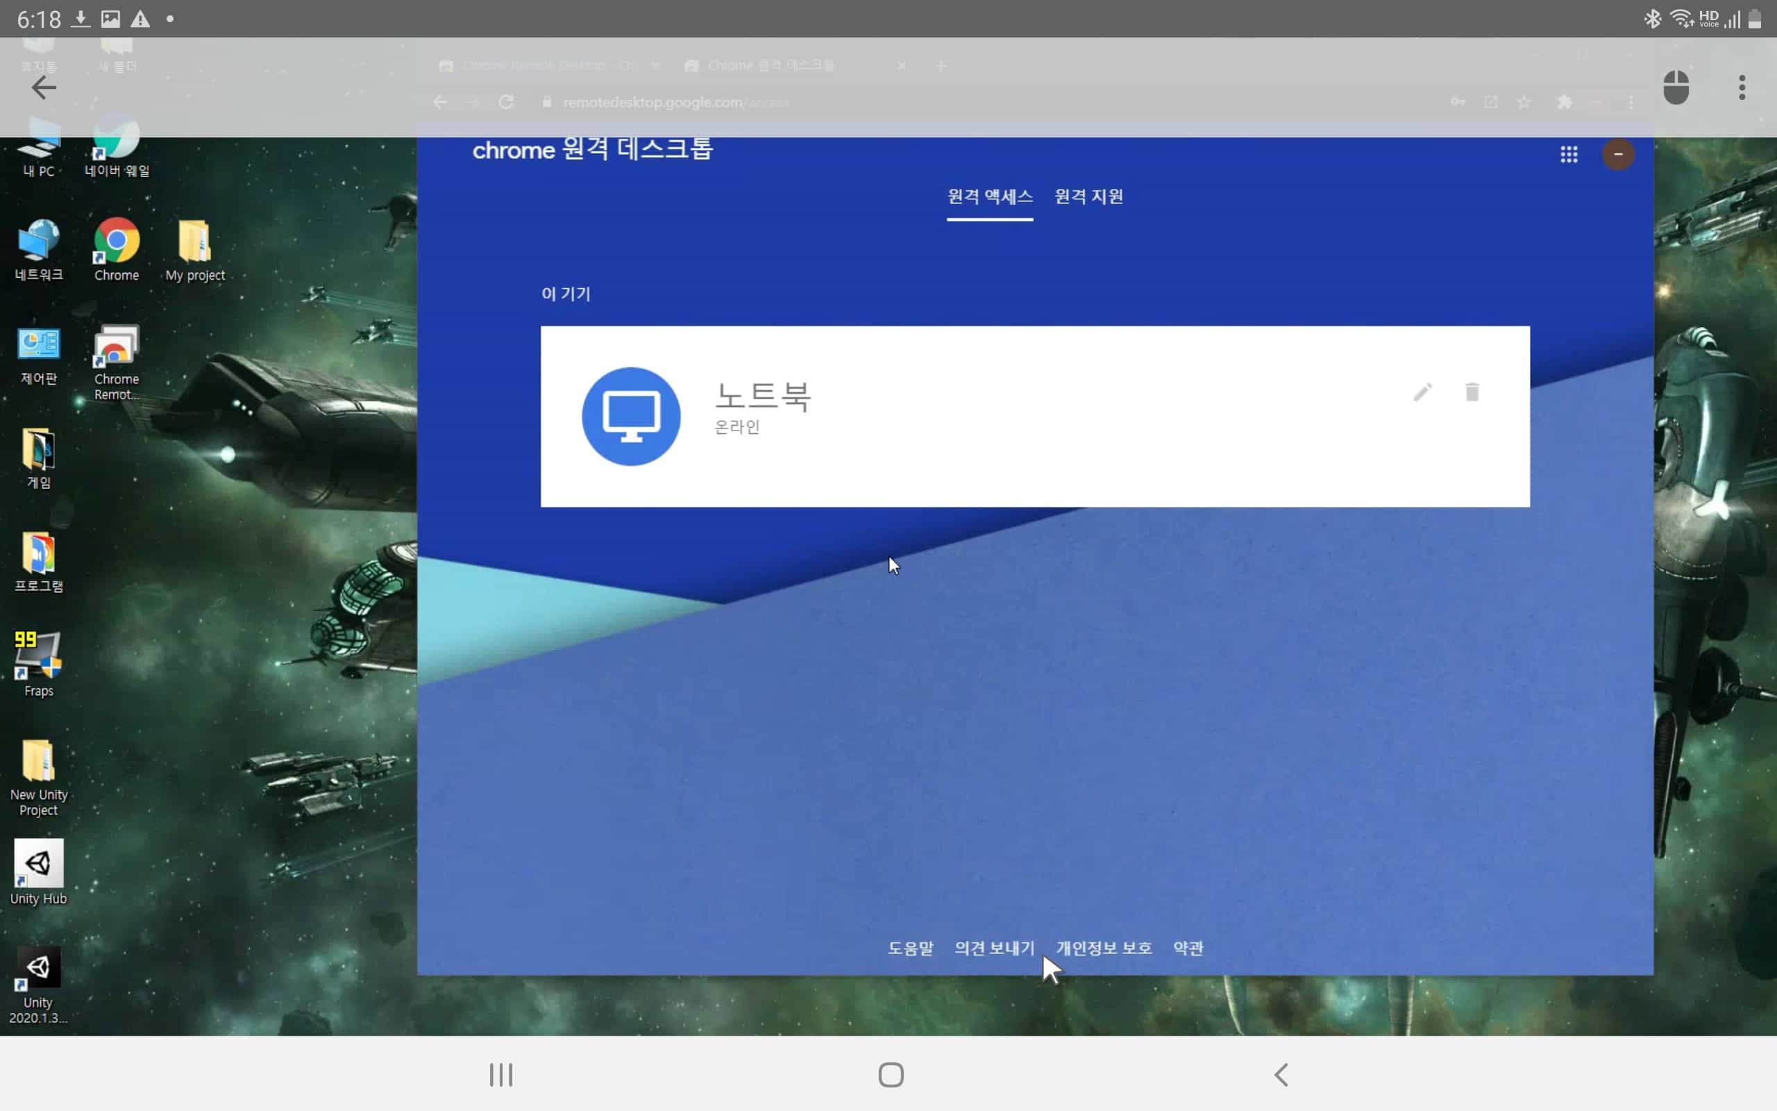Tap the Android home navigation button
The height and width of the screenshot is (1111, 1777).
click(x=891, y=1075)
